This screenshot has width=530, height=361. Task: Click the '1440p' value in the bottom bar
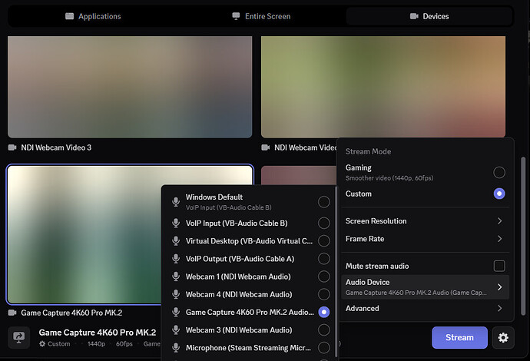96,344
